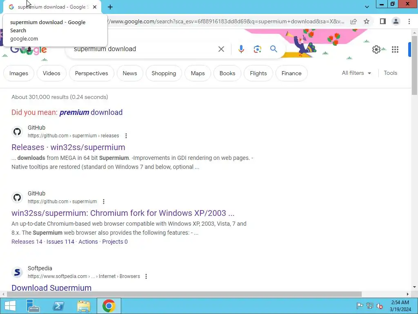The width and height of the screenshot is (418, 314).
Task: Open the Releases 14 sitelink
Action: coord(27,242)
